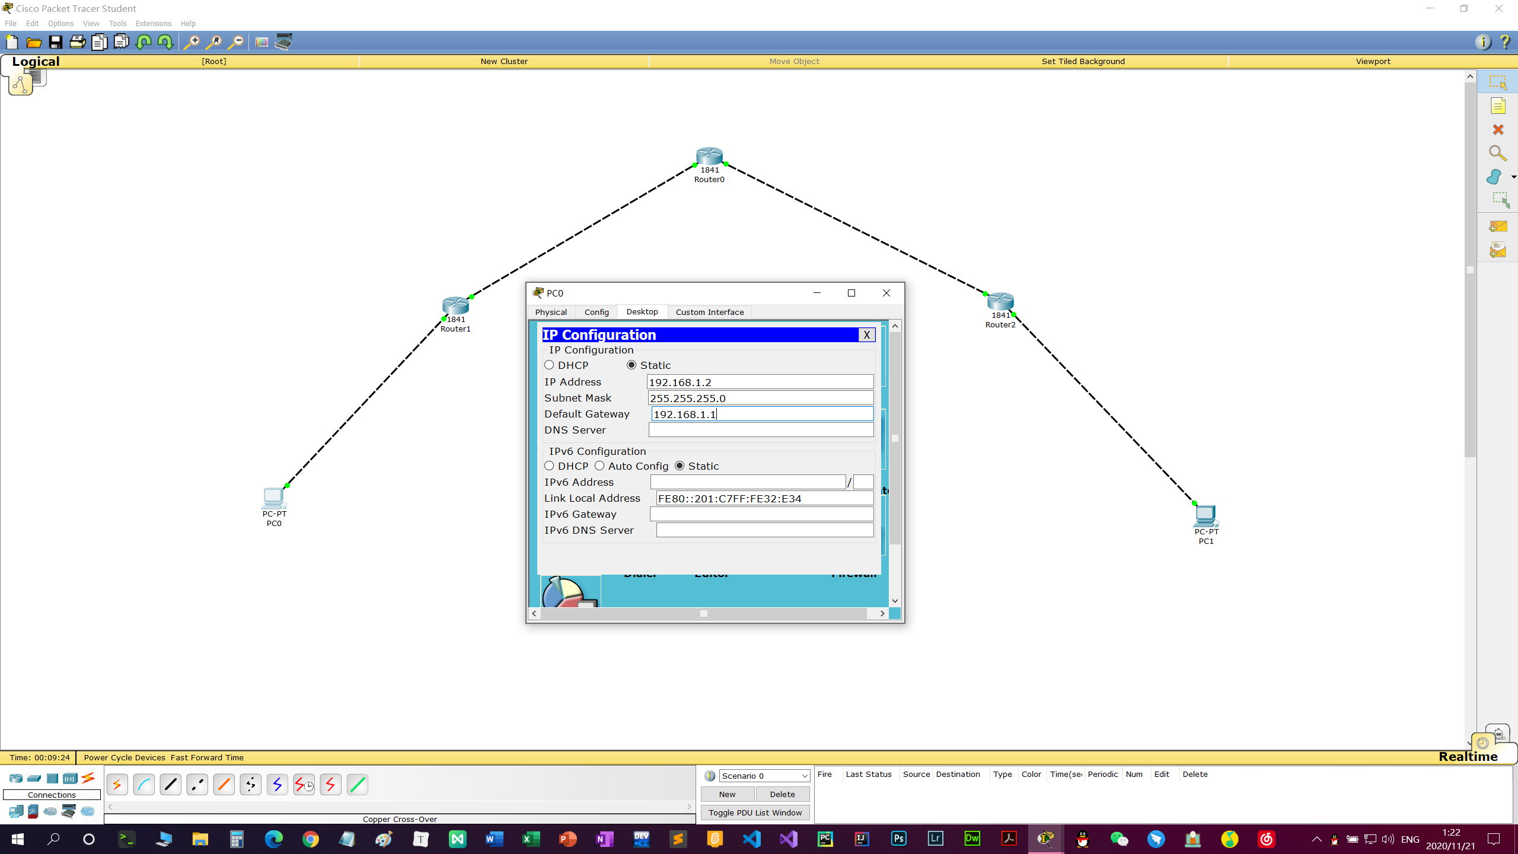Choose the Place Note tool

[1498, 106]
